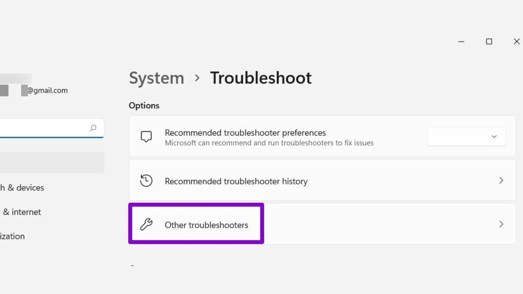The height and width of the screenshot is (294, 523).
Task: Click Recommended troubleshooter preferences title text
Action: [x=245, y=133]
